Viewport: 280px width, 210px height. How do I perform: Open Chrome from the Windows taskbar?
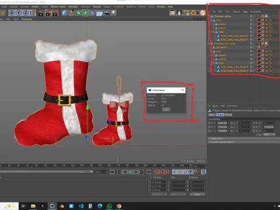119,206
